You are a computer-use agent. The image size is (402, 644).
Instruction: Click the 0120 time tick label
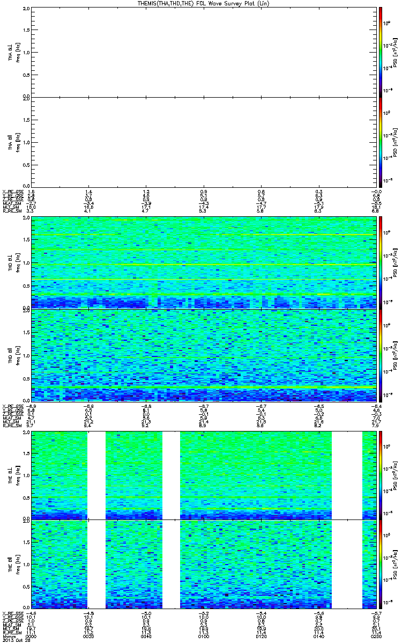pos(260,635)
